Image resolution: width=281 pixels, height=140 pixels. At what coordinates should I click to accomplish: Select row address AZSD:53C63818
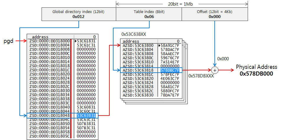pos(139,70)
